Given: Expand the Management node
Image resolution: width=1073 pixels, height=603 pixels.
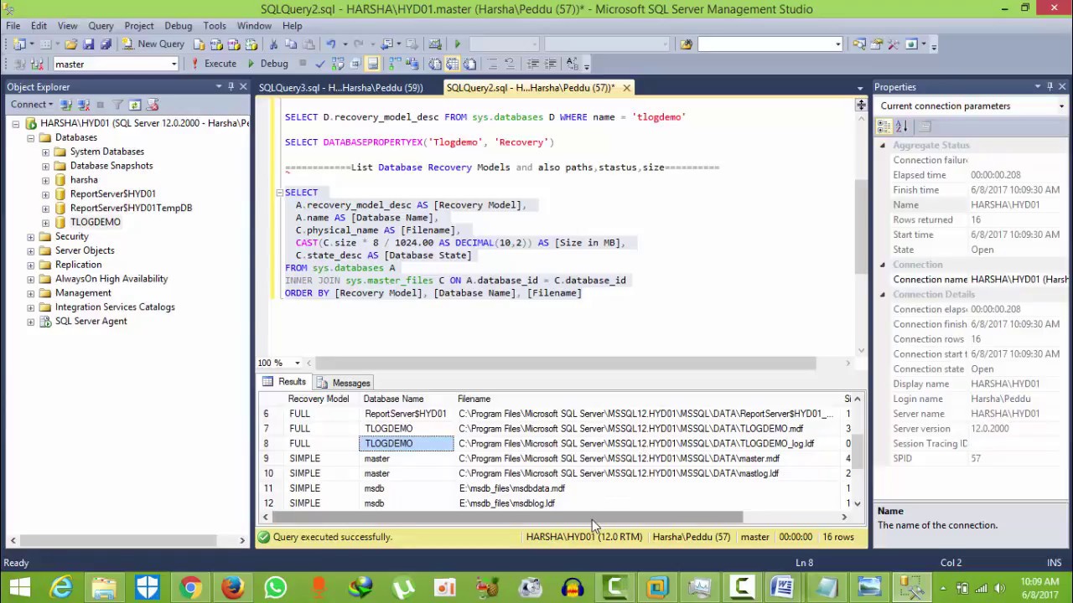Looking at the screenshot, I should [31, 293].
